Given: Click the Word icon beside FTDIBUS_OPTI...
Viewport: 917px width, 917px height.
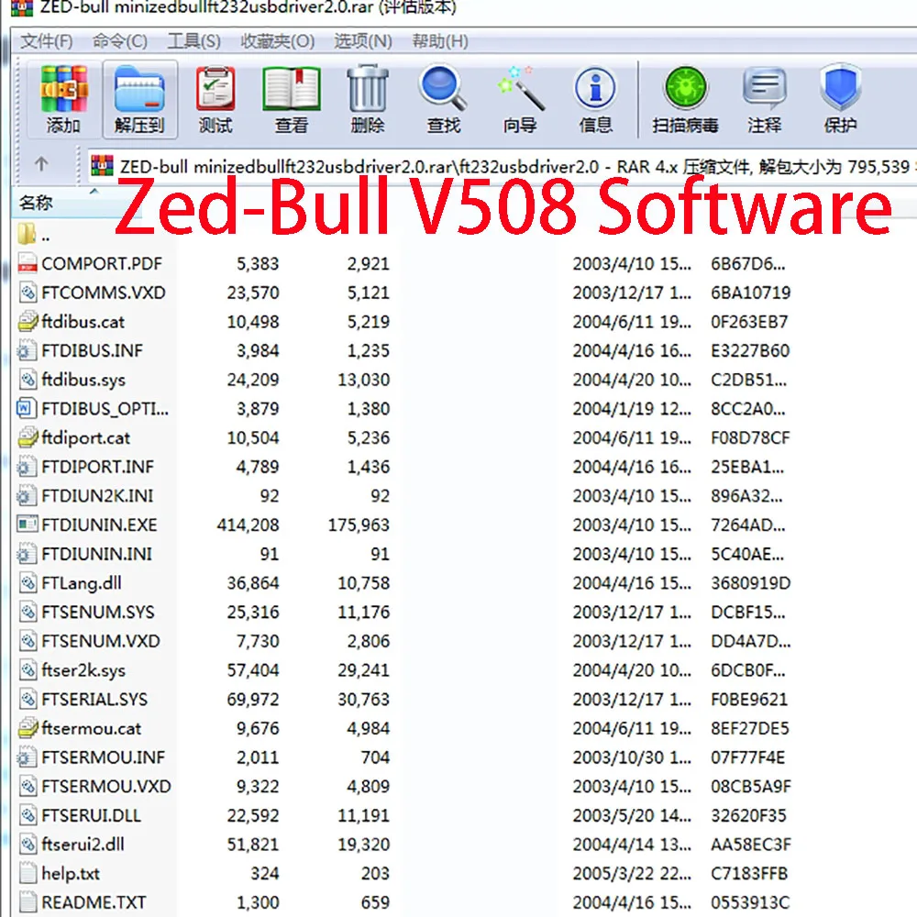Looking at the screenshot, I should click(27, 408).
